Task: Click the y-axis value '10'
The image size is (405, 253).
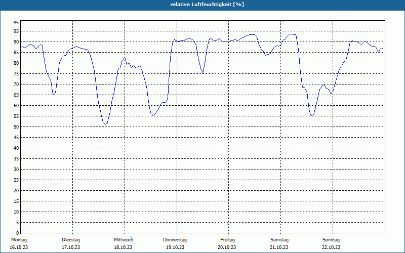Action: [x=16, y=212]
